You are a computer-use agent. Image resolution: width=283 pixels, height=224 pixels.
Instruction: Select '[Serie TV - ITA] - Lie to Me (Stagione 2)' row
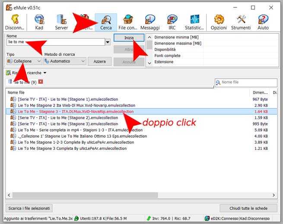click(142, 117)
